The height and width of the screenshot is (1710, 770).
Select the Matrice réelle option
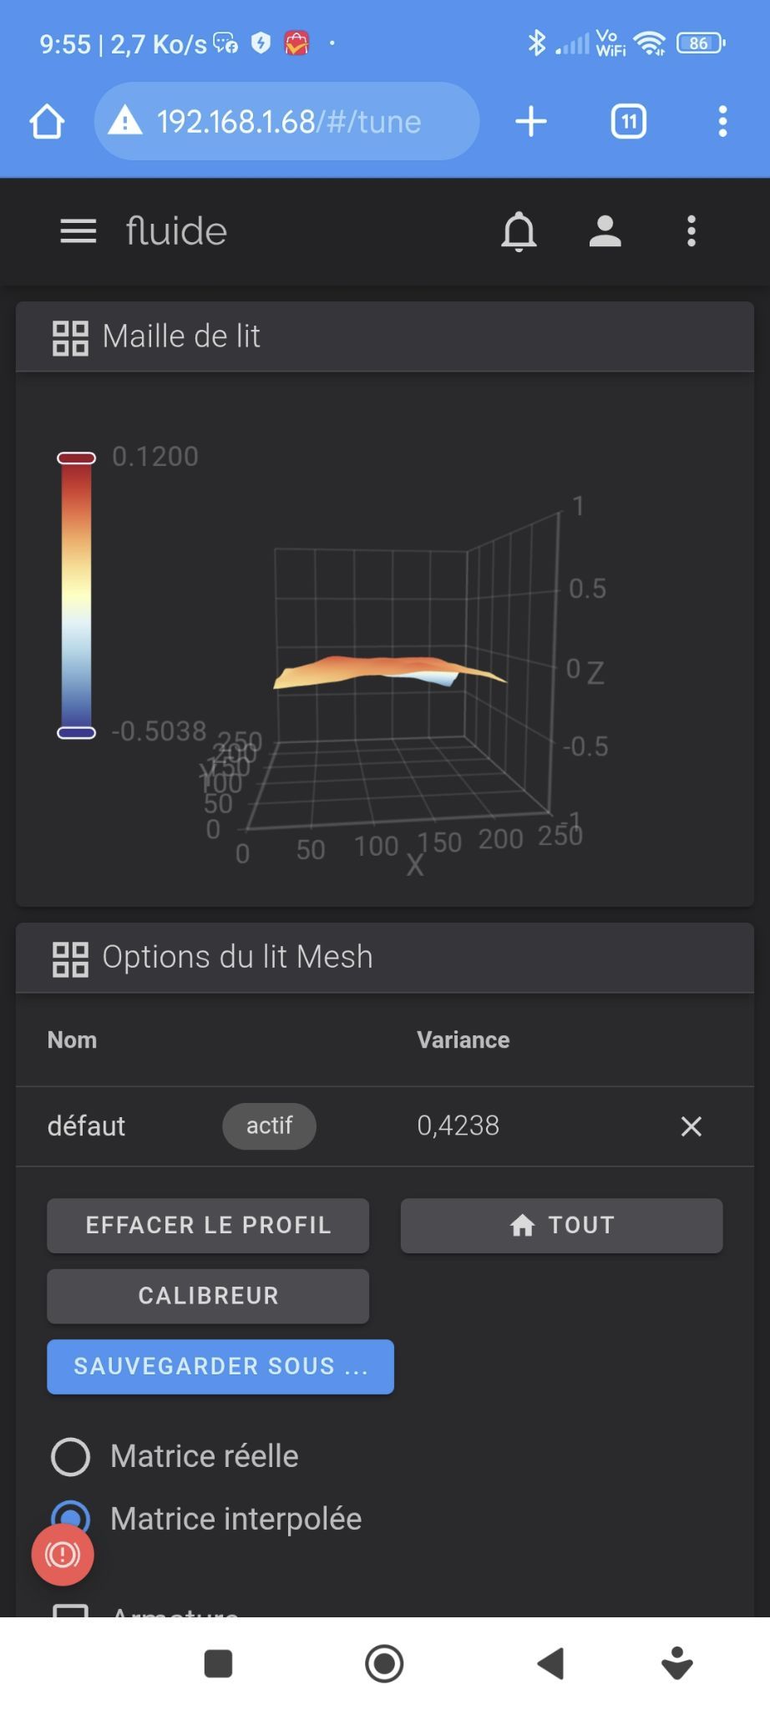coord(71,1456)
